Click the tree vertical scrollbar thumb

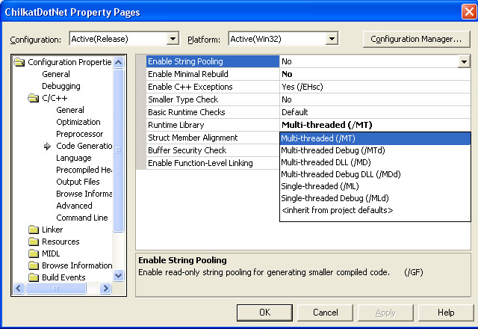118,150
